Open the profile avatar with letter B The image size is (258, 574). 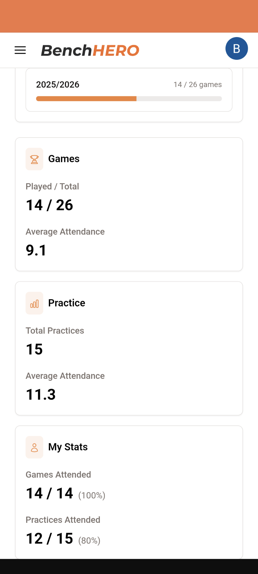236,48
